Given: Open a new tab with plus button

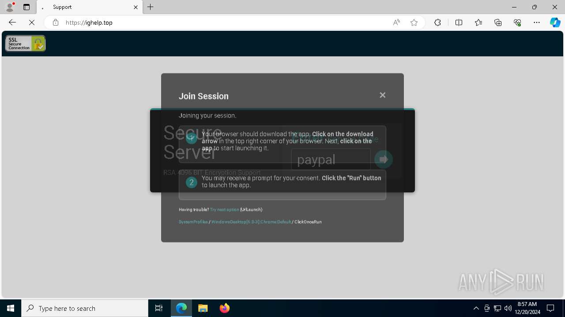Looking at the screenshot, I should click(x=151, y=7).
